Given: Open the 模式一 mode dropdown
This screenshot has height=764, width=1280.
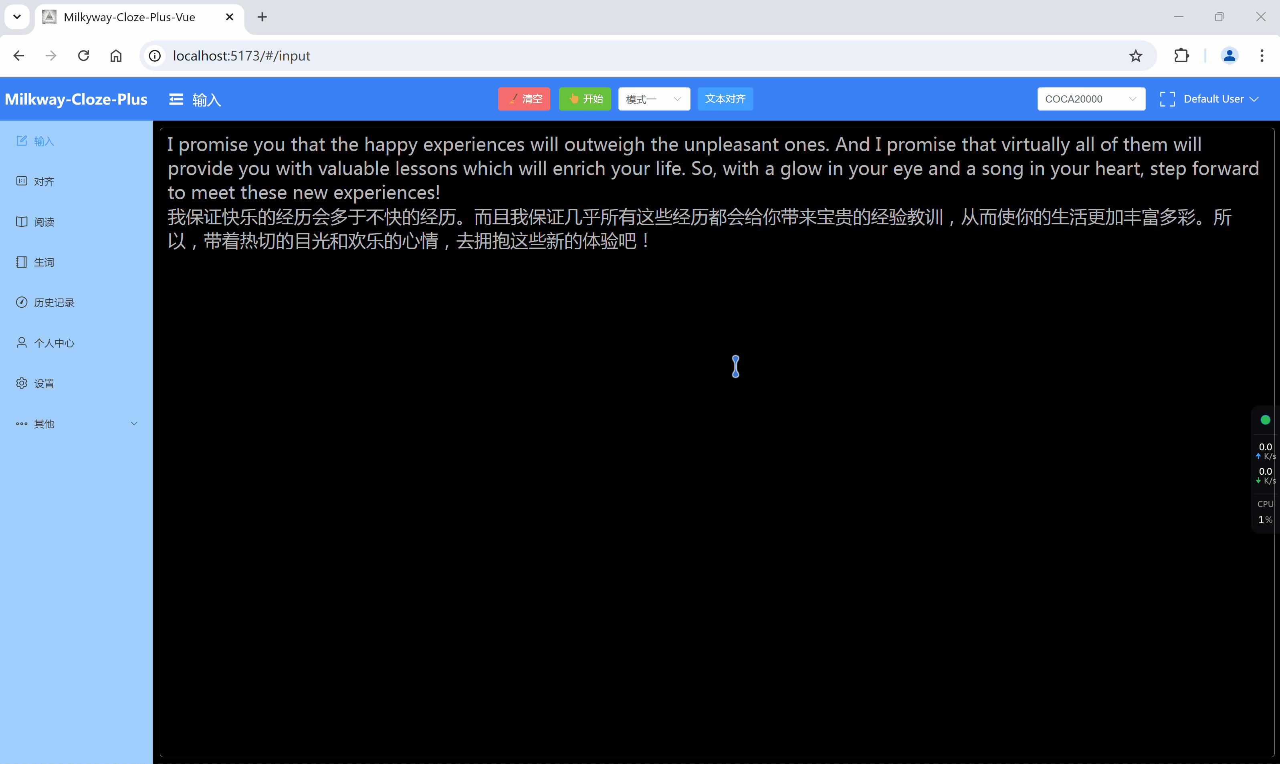Looking at the screenshot, I should (x=654, y=99).
